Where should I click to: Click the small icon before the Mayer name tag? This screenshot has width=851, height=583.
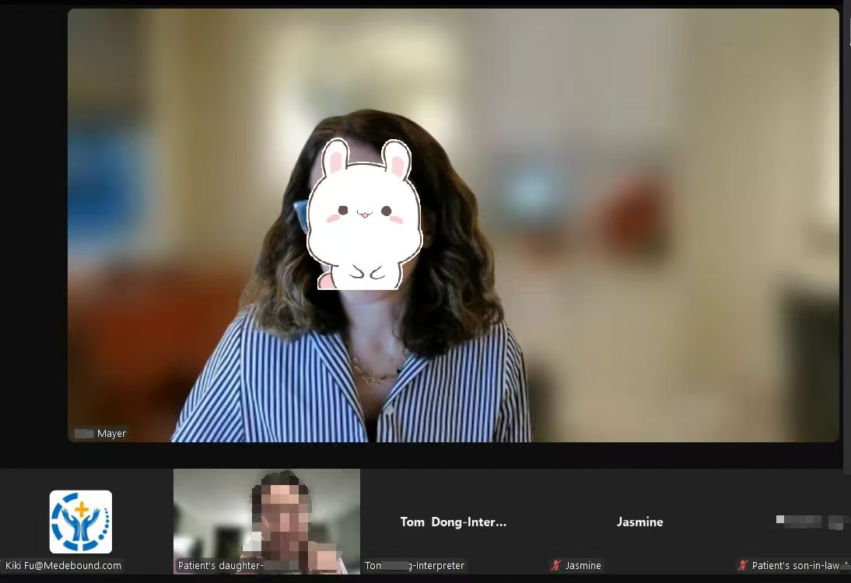pyautogui.click(x=83, y=433)
